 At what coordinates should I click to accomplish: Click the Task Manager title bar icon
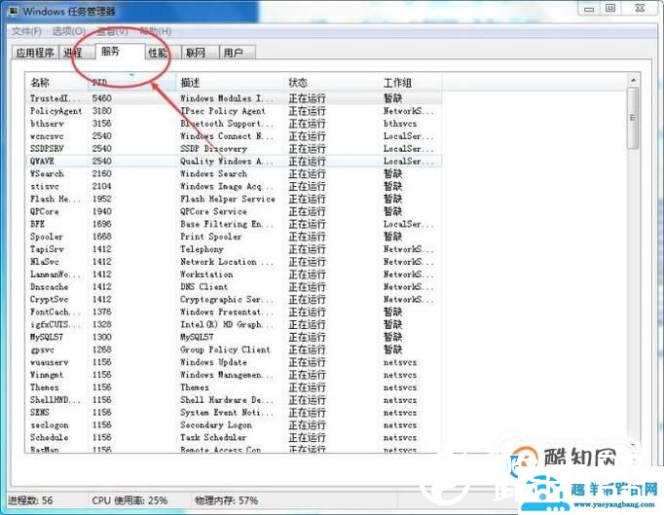[x=10, y=11]
